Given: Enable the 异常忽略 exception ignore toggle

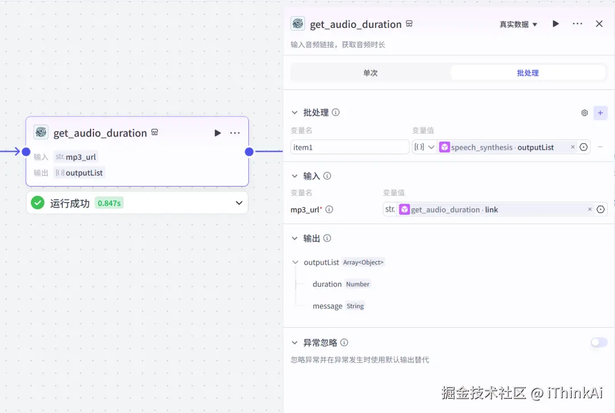Looking at the screenshot, I should tap(598, 342).
